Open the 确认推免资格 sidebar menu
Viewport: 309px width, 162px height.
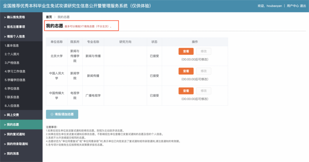coord(21,17)
